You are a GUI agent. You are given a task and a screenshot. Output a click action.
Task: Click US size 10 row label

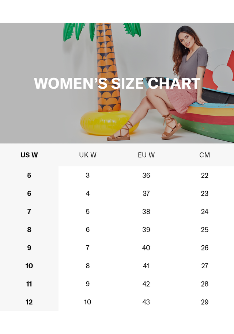tap(29, 266)
